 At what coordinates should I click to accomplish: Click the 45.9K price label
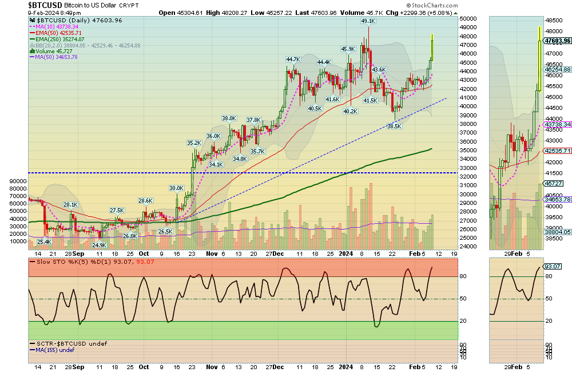pyautogui.click(x=348, y=49)
